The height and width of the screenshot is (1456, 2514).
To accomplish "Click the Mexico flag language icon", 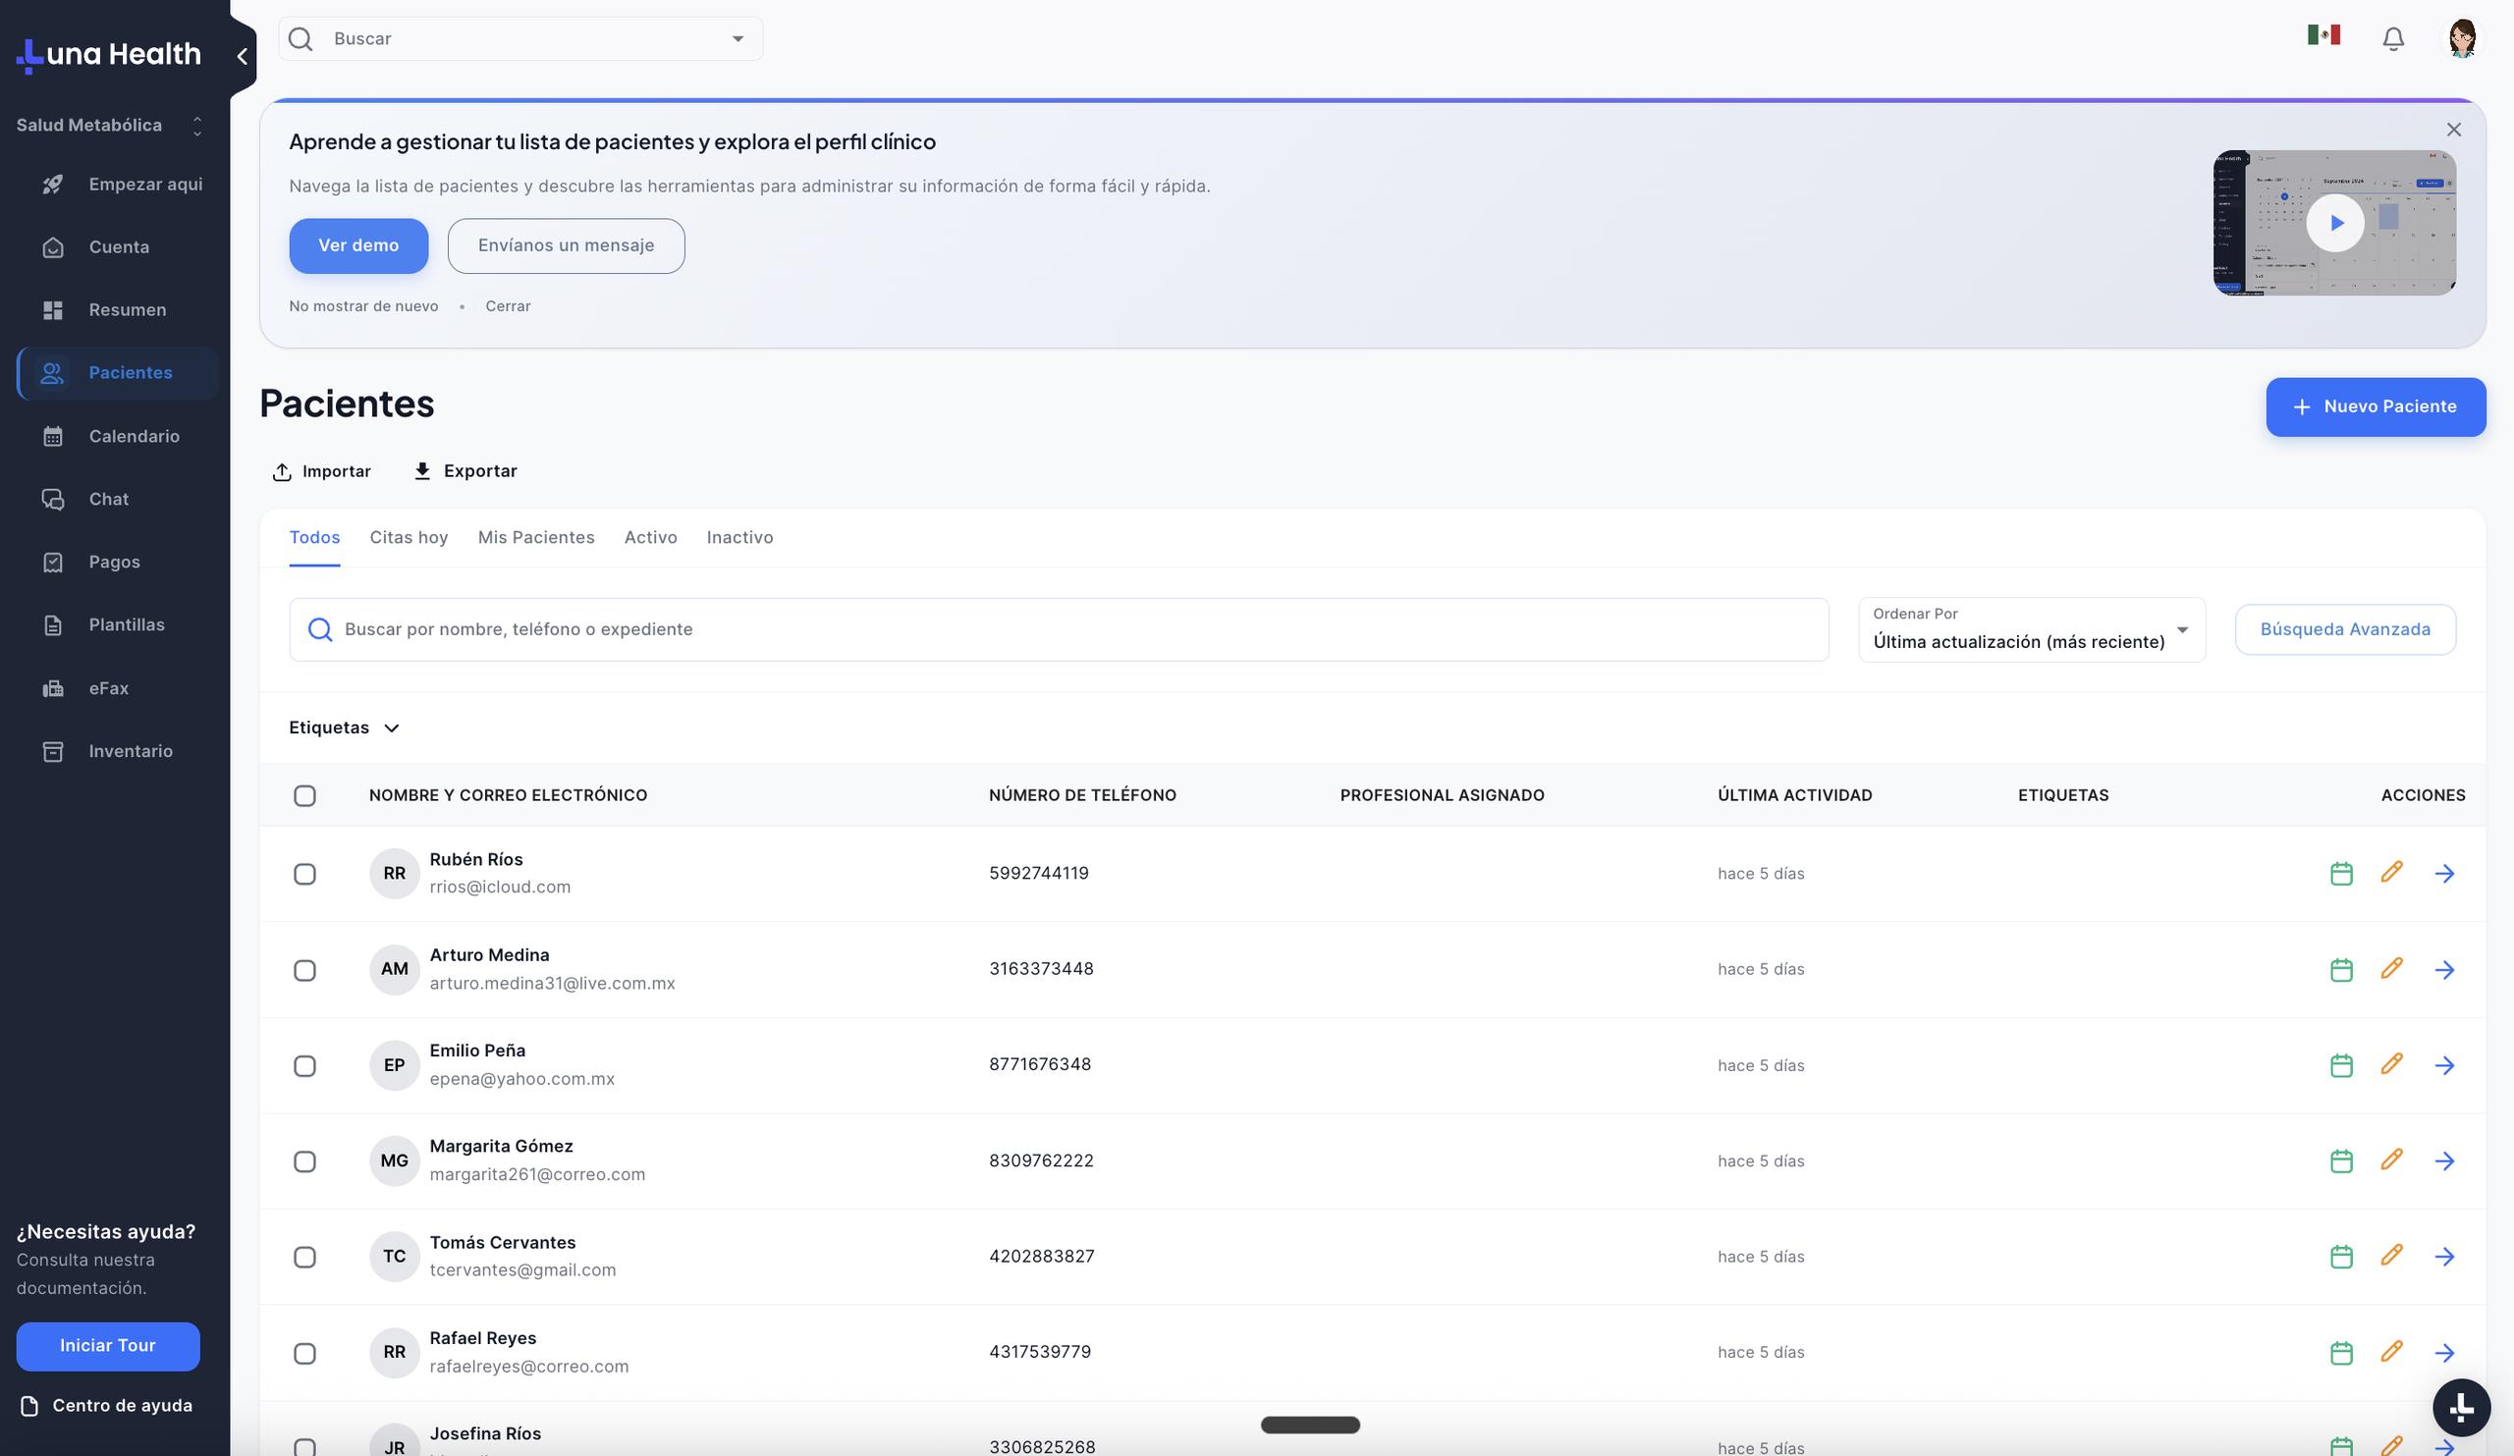I will (x=2323, y=36).
